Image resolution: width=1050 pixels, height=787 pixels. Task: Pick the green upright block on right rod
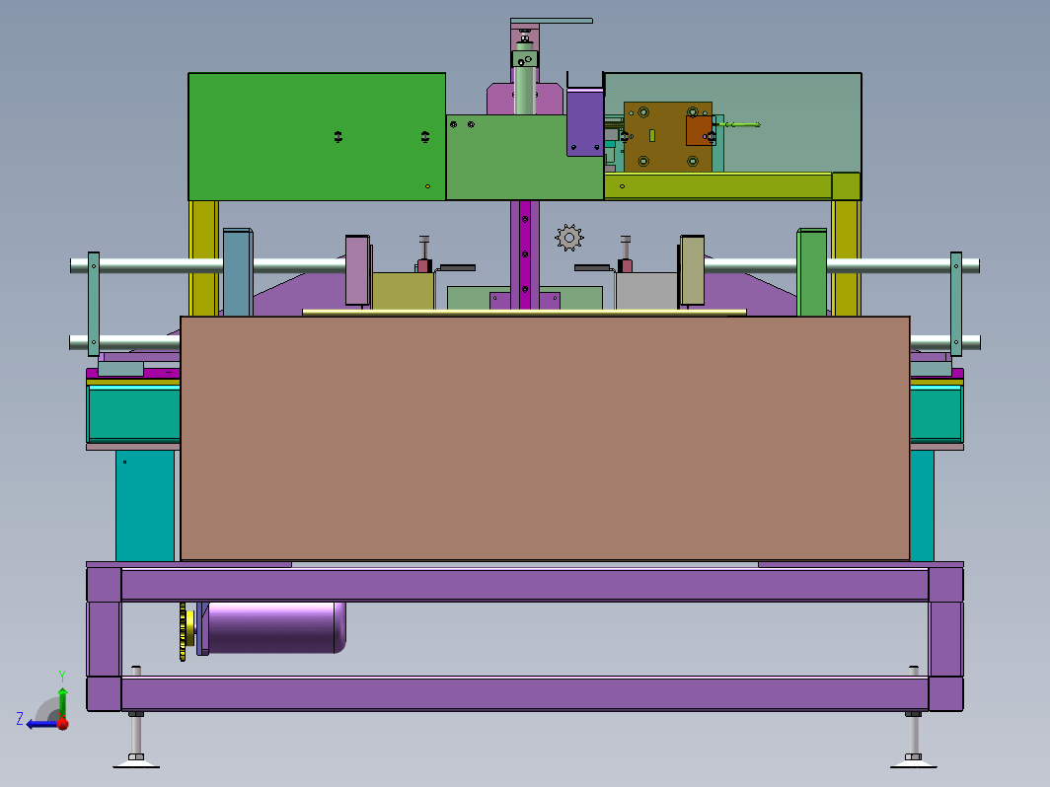(x=811, y=272)
